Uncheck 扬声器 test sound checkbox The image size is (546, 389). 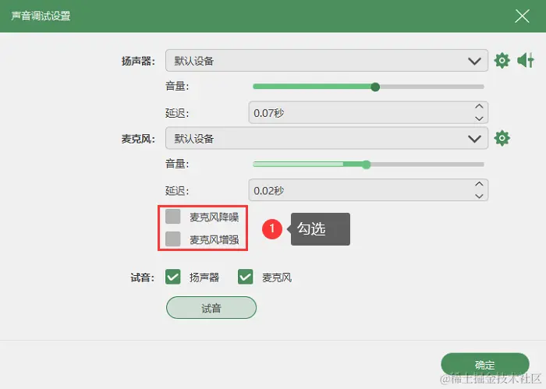172,277
